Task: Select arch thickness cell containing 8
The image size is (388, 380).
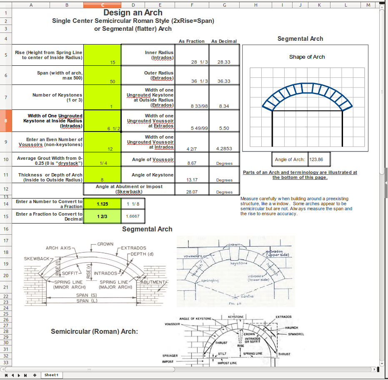Action: coord(102,175)
